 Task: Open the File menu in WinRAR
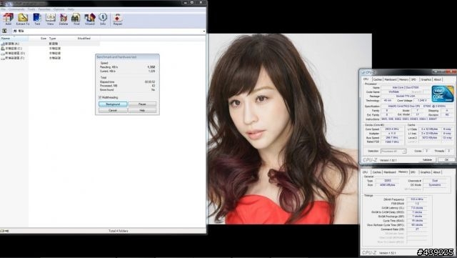click(x=3, y=9)
